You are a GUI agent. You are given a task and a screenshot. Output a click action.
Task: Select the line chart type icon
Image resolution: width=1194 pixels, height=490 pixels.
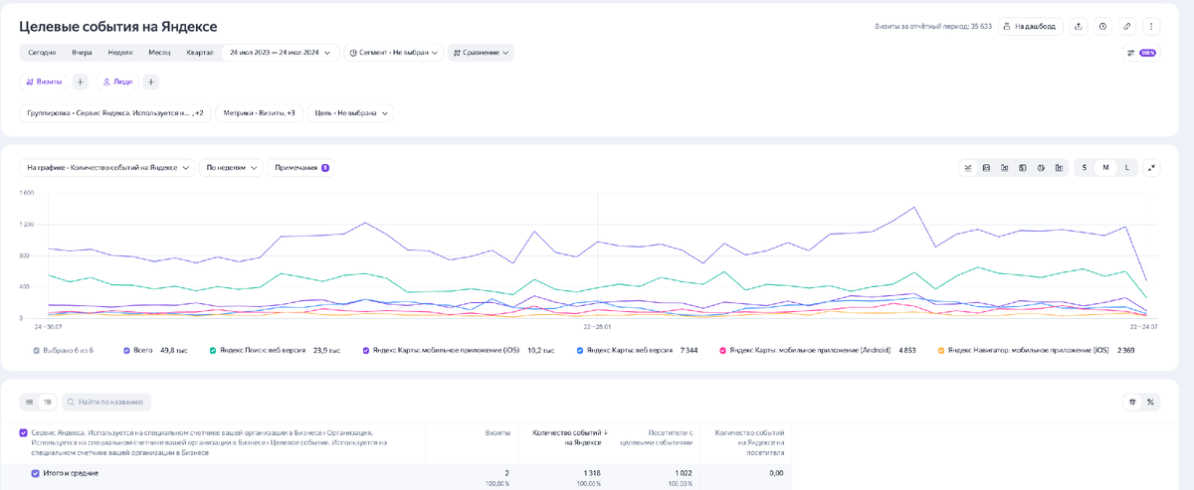[967, 168]
